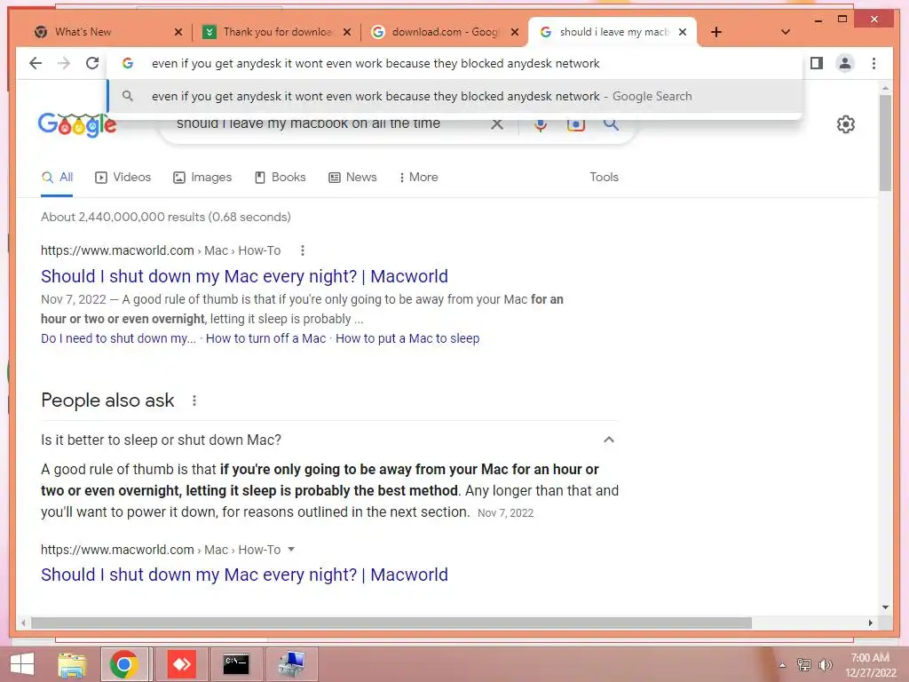Show Videos search results

[x=123, y=178]
